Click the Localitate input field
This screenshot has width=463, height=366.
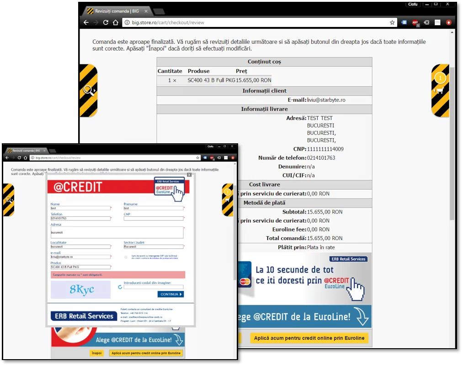coord(80,246)
